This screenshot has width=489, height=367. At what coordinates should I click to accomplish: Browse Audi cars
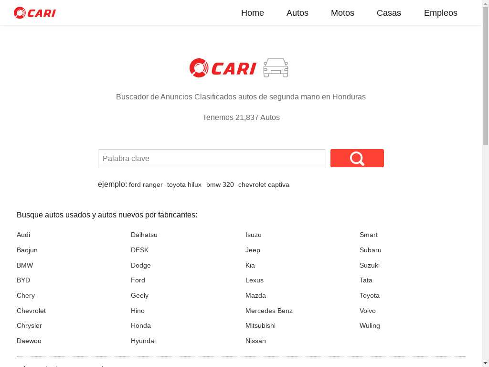click(23, 235)
